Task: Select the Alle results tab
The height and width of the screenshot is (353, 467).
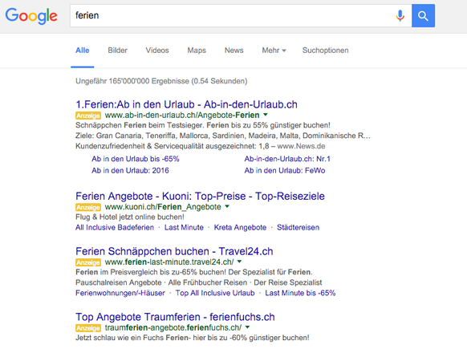Action: coord(82,51)
